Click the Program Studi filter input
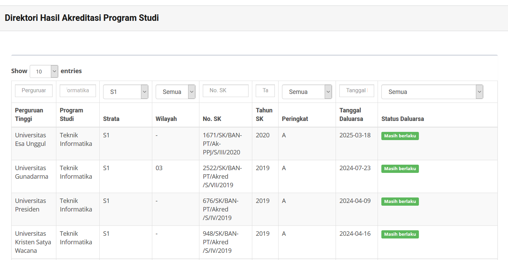508x260 pixels. [78, 91]
